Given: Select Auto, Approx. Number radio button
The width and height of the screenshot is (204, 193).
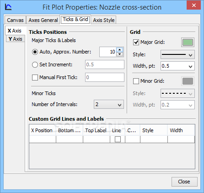Looking at the screenshot, I should (35, 52).
